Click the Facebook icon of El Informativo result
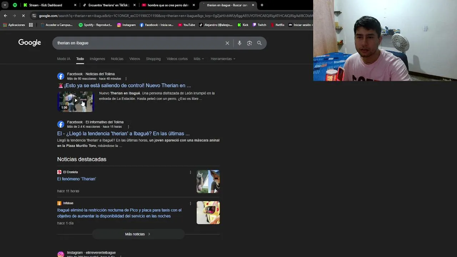The image size is (457, 257). 61,124
